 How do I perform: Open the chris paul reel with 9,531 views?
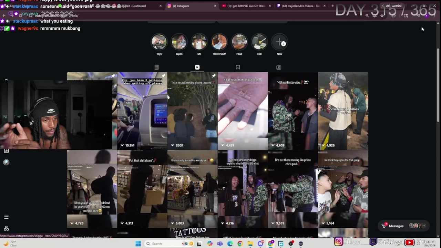(x=293, y=189)
